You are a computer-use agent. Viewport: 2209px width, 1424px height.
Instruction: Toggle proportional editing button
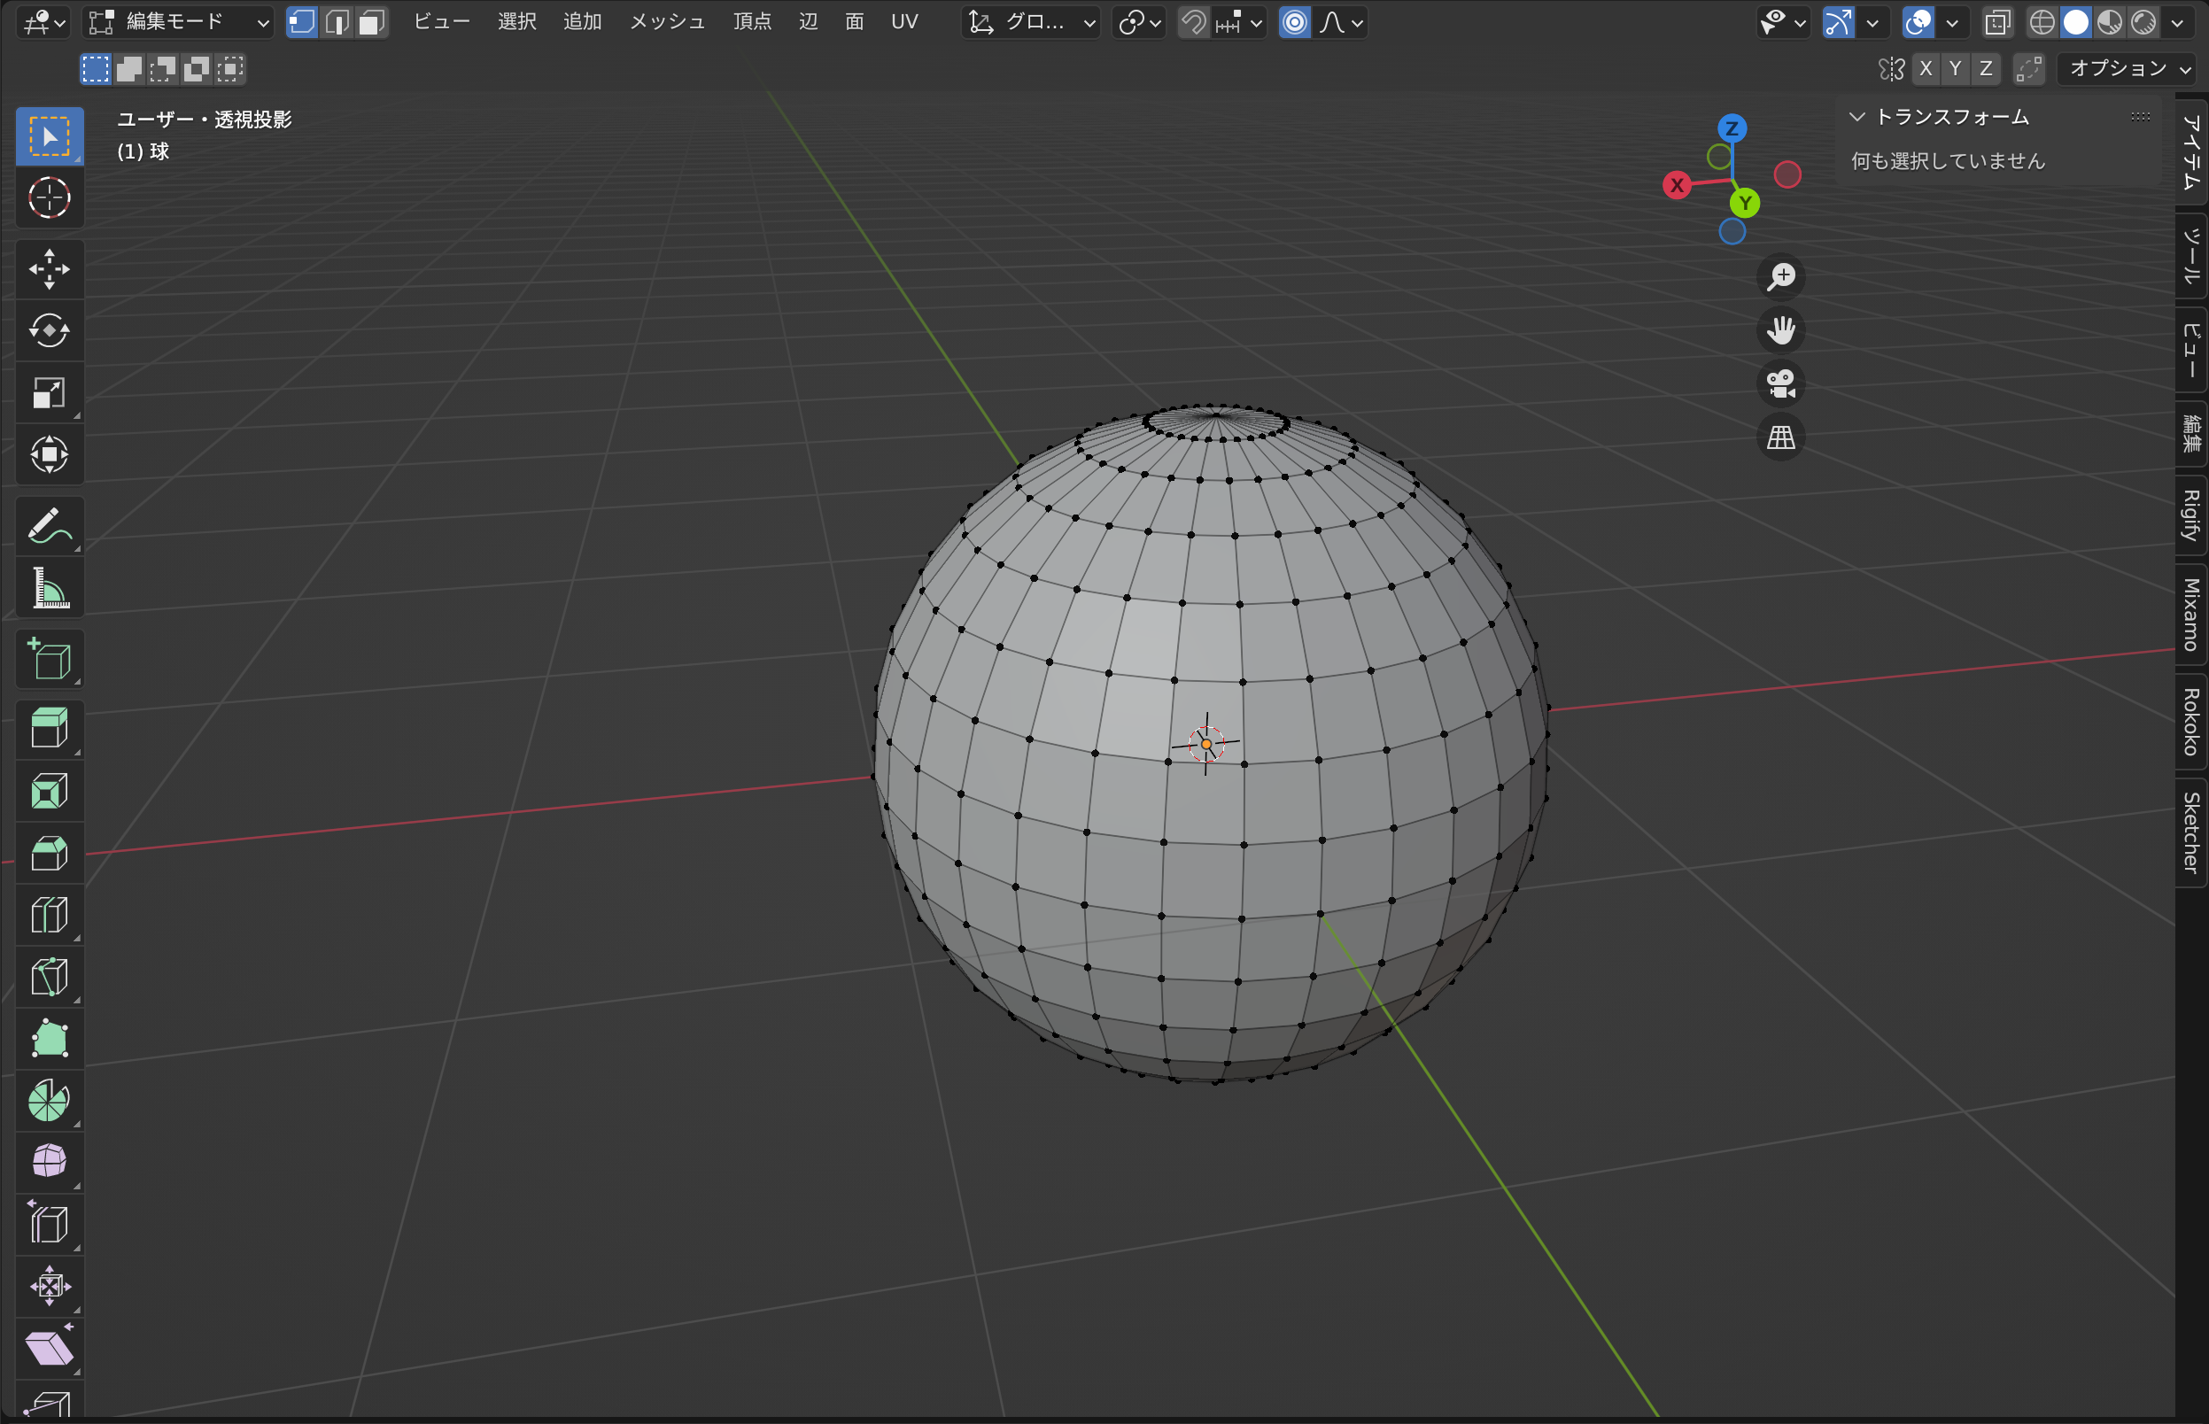(1296, 22)
